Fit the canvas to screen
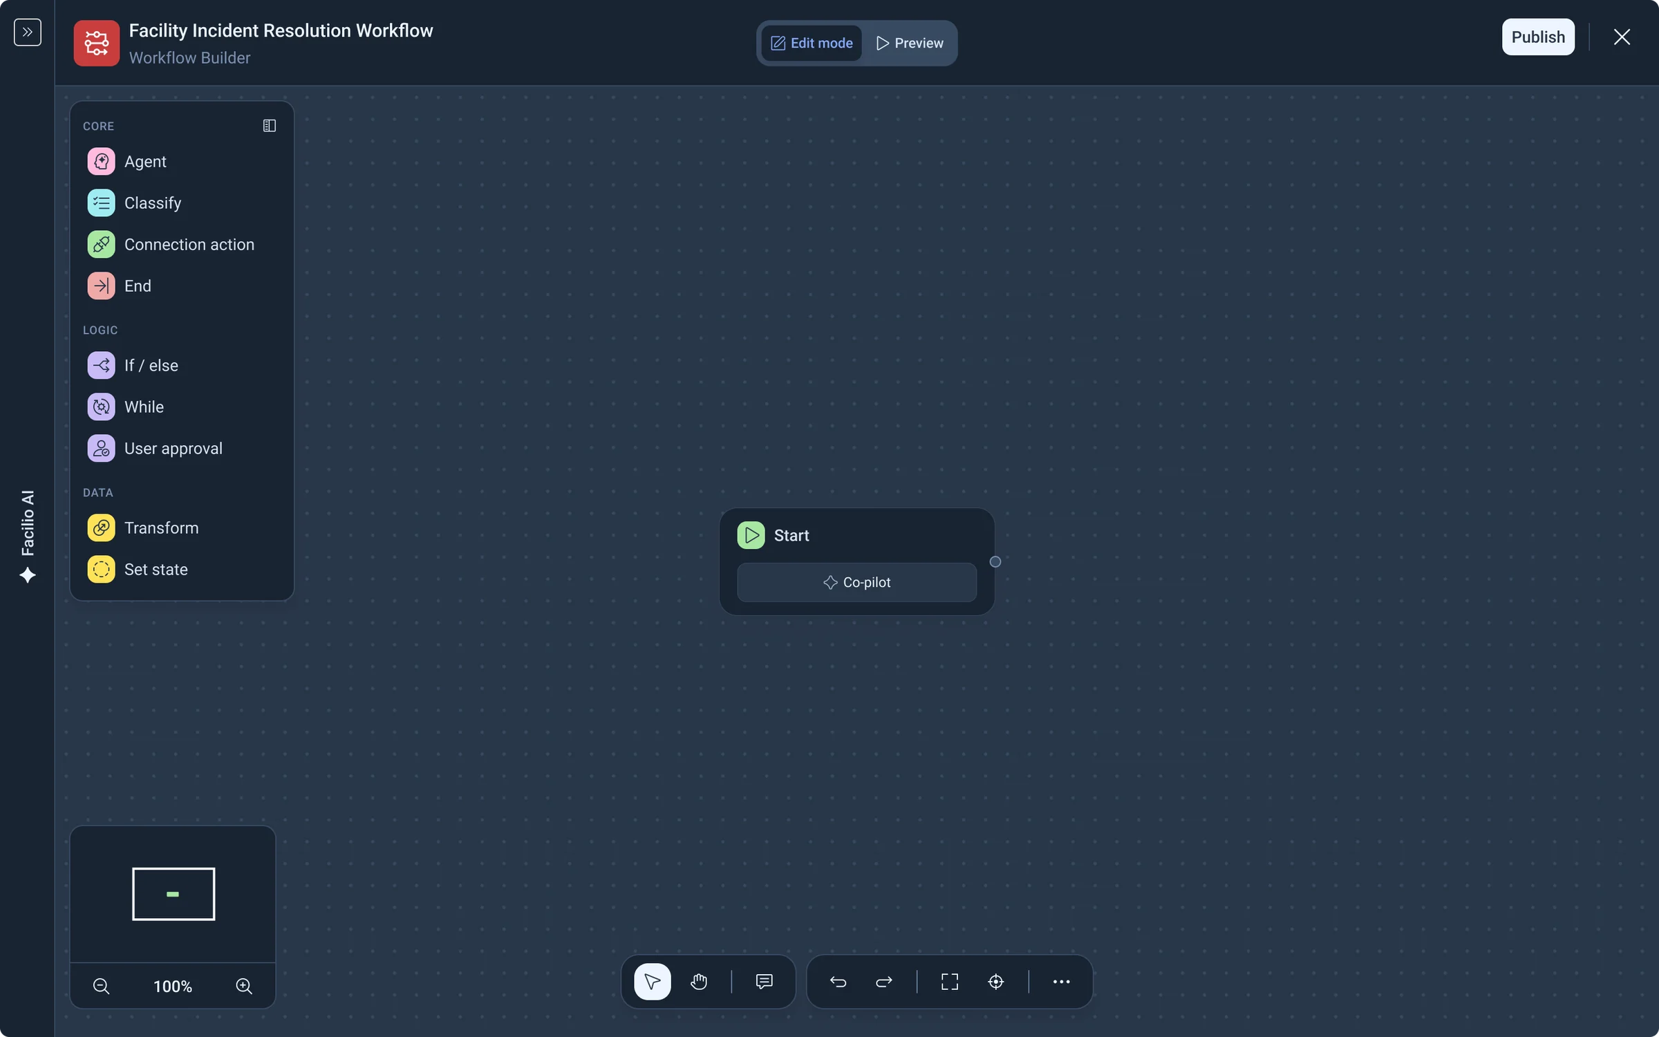1659x1037 pixels. point(950,982)
